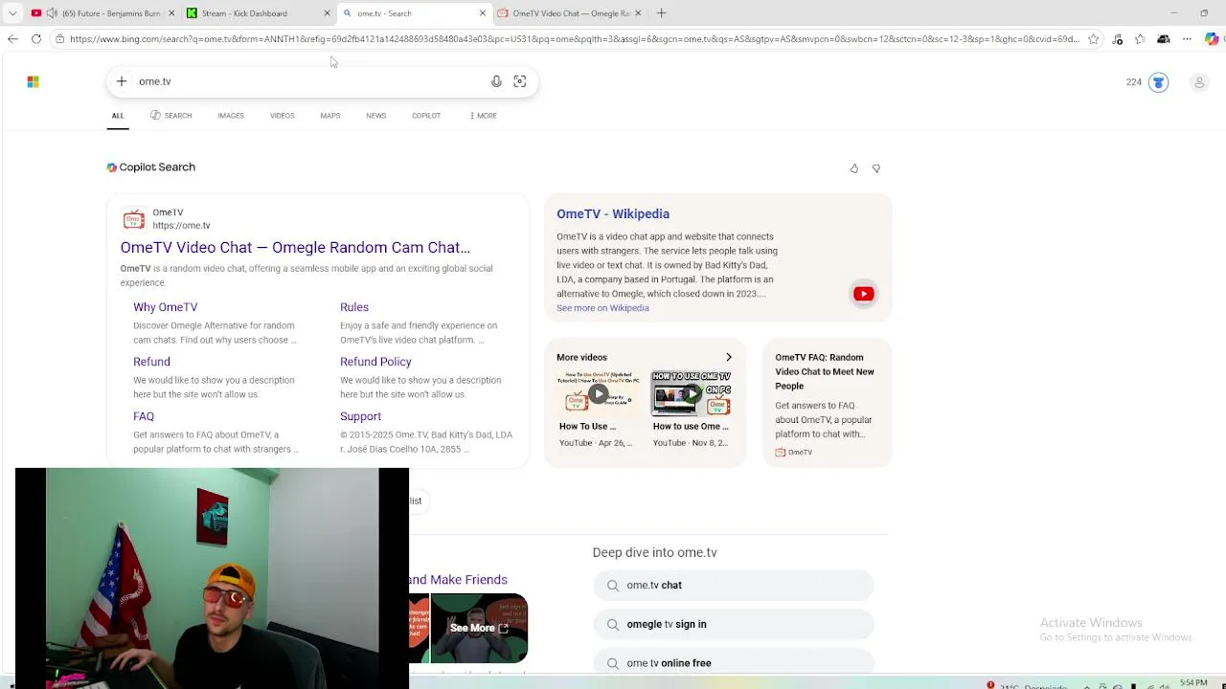The width and height of the screenshot is (1226, 689).
Task: Open the Rules sitelink
Action: 354,307
